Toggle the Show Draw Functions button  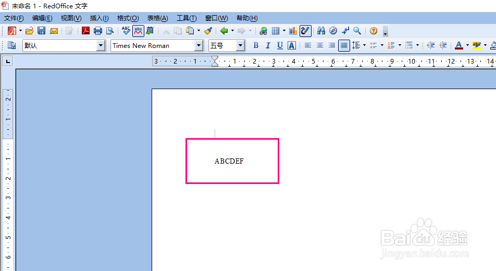point(305,31)
